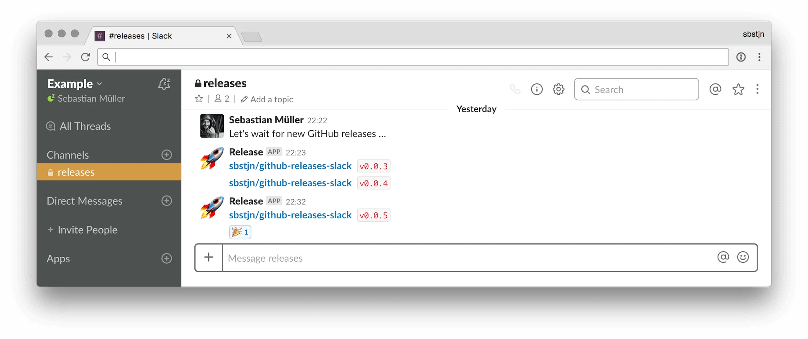Open the channel details info panel
The image size is (808, 339).
[x=537, y=89]
